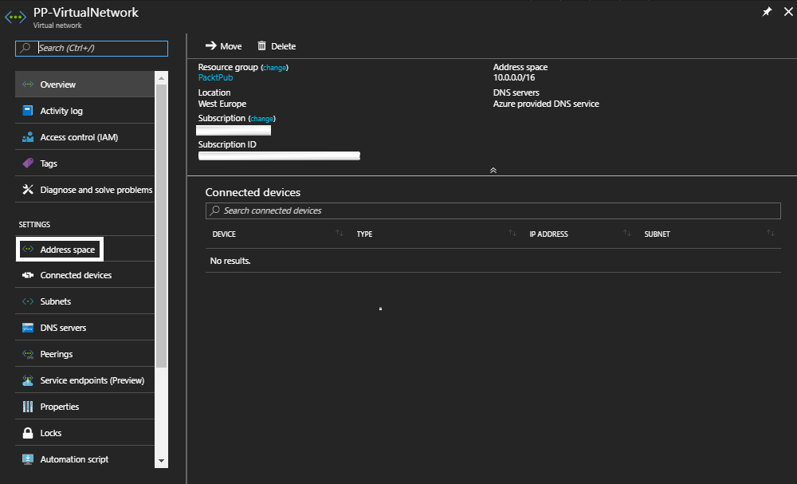This screenshot has width=797, height=484.
Task: Click the Delete button in toolbar
Action: (276, 46)
